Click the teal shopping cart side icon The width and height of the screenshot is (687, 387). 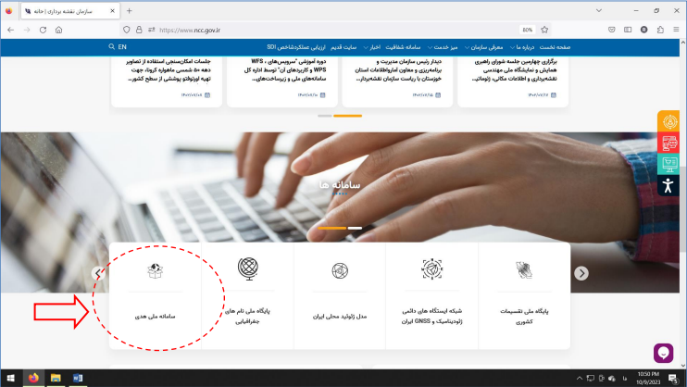[x=669, y=164]
